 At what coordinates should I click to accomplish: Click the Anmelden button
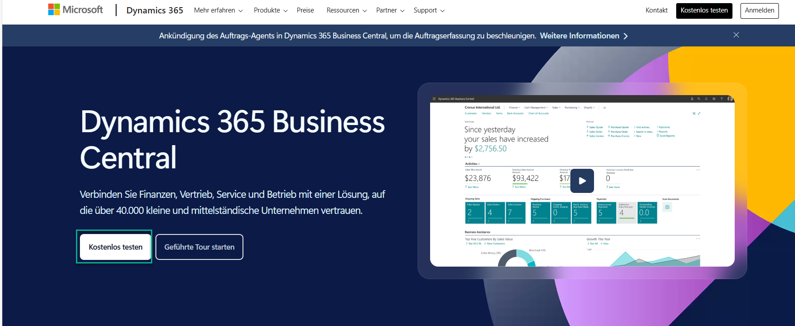(x=760, y=11)
